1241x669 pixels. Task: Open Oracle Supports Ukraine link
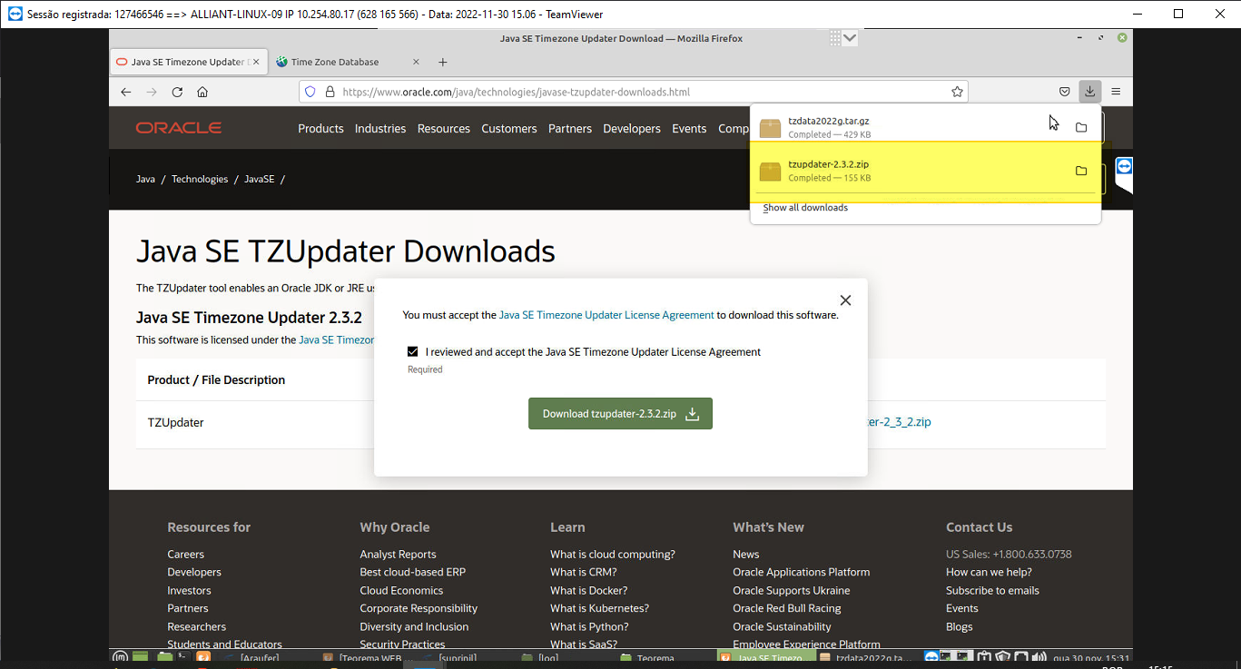pos(791,590)
